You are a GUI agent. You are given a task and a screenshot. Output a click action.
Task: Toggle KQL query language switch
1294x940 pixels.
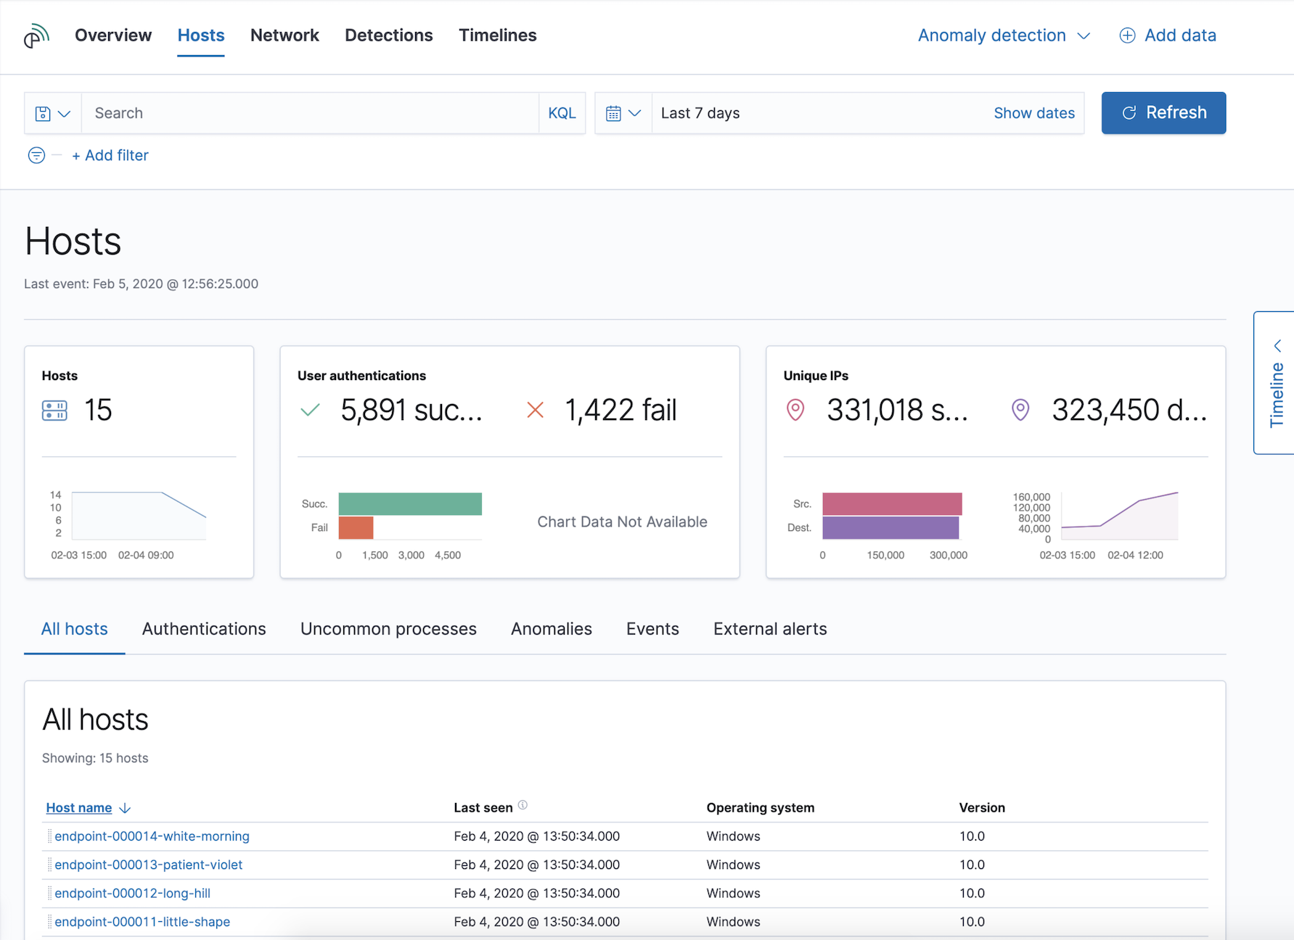562,113
